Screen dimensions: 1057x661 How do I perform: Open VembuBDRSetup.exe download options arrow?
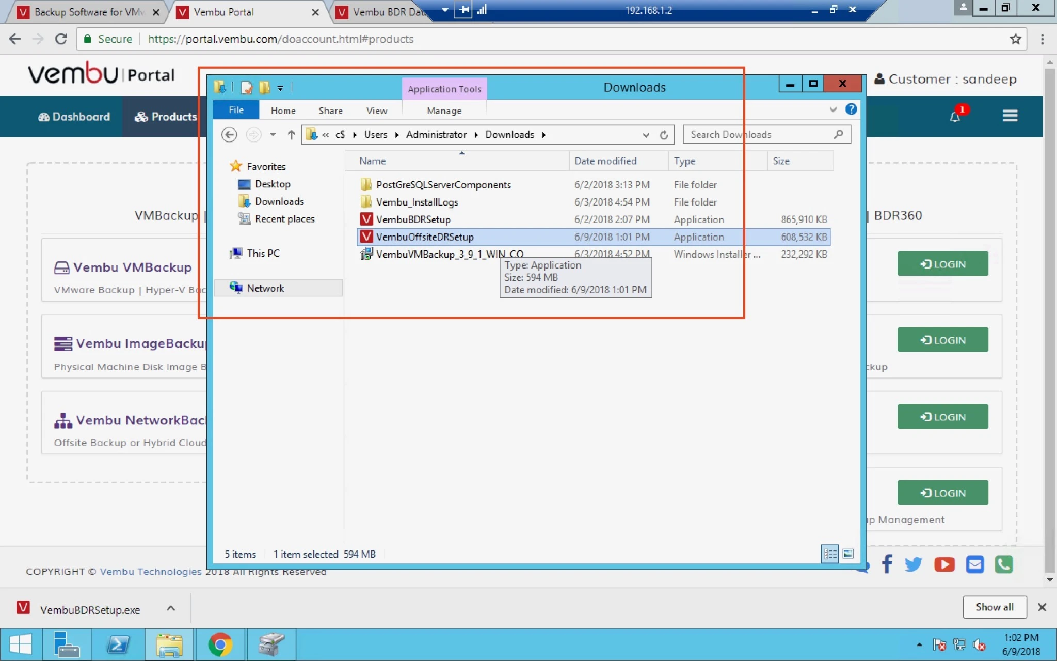tap(171, 608)
